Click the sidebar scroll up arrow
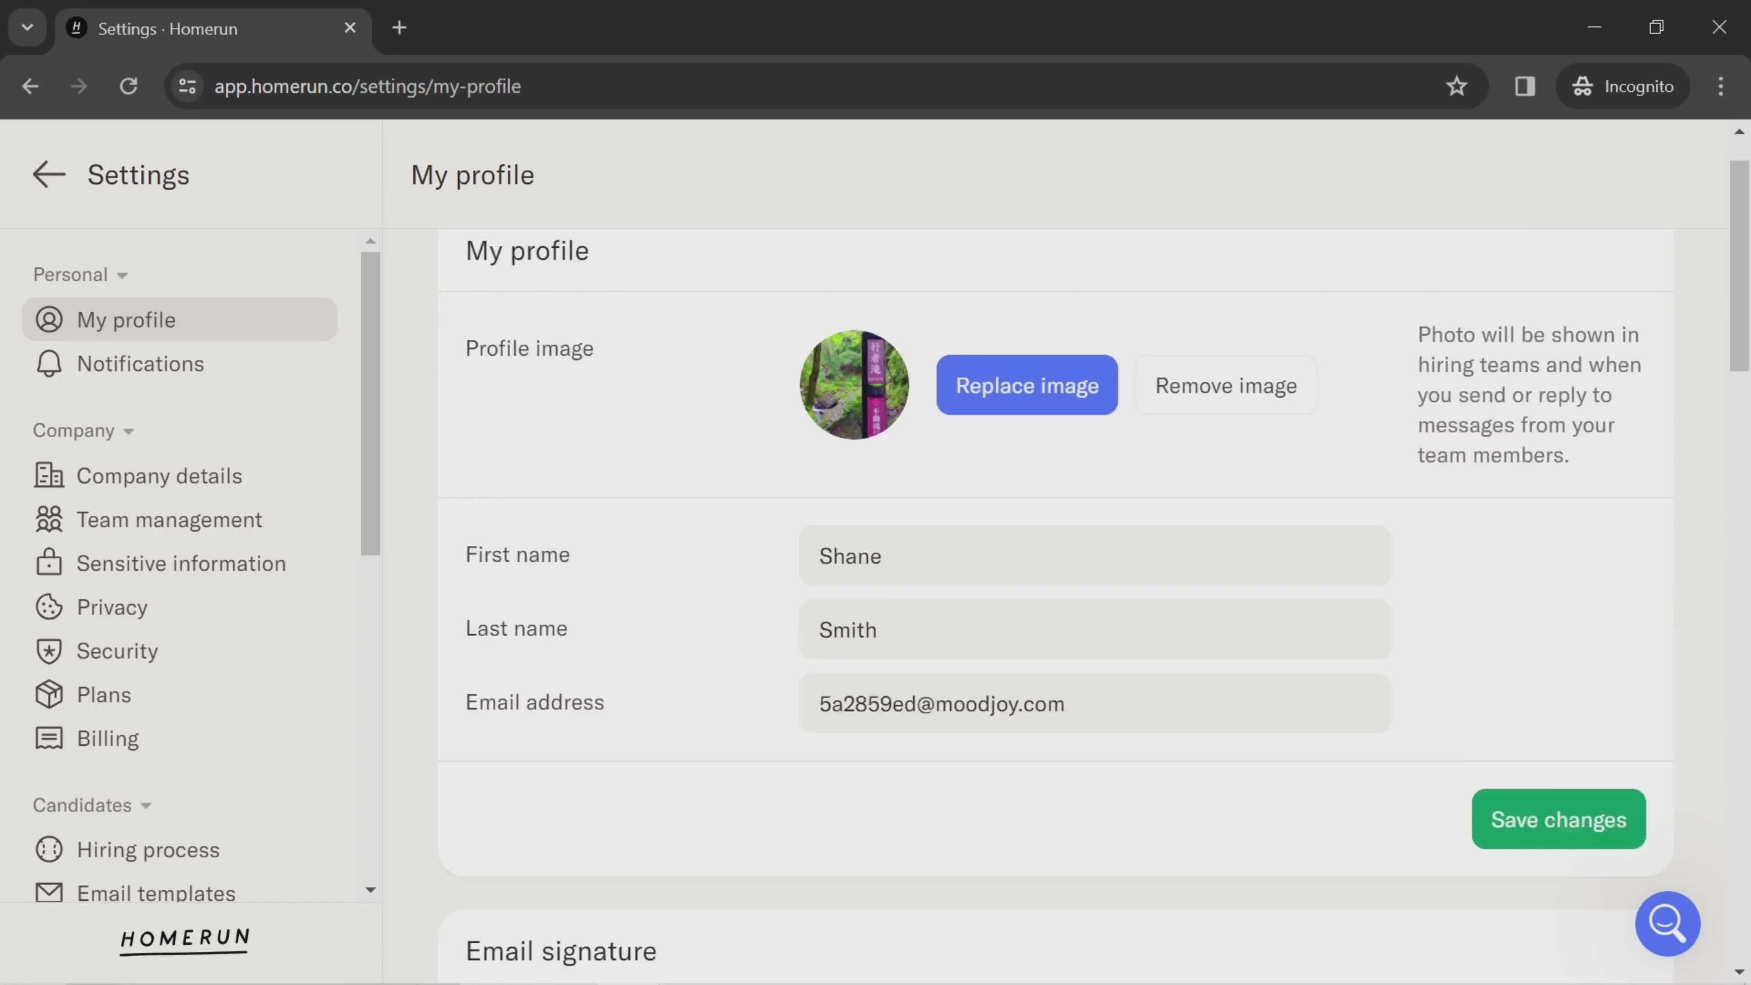 [370, 241]
